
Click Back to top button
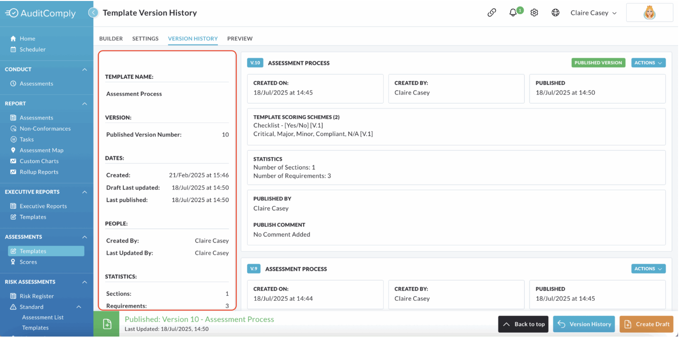pyautogui.click(x=524, y=324)
